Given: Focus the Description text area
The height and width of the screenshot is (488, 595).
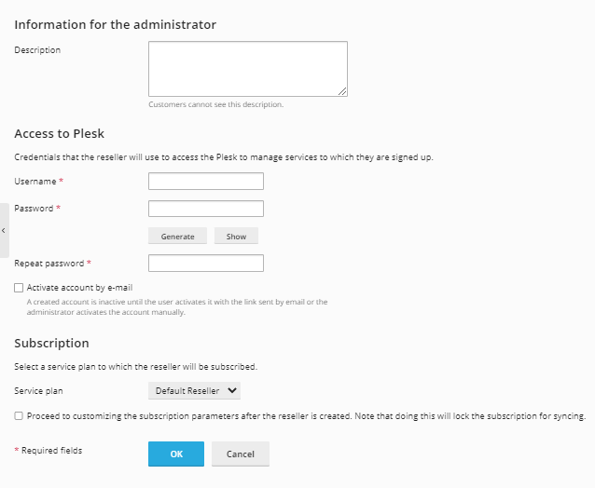Looking at the screenshot, I should click(247, 68).
